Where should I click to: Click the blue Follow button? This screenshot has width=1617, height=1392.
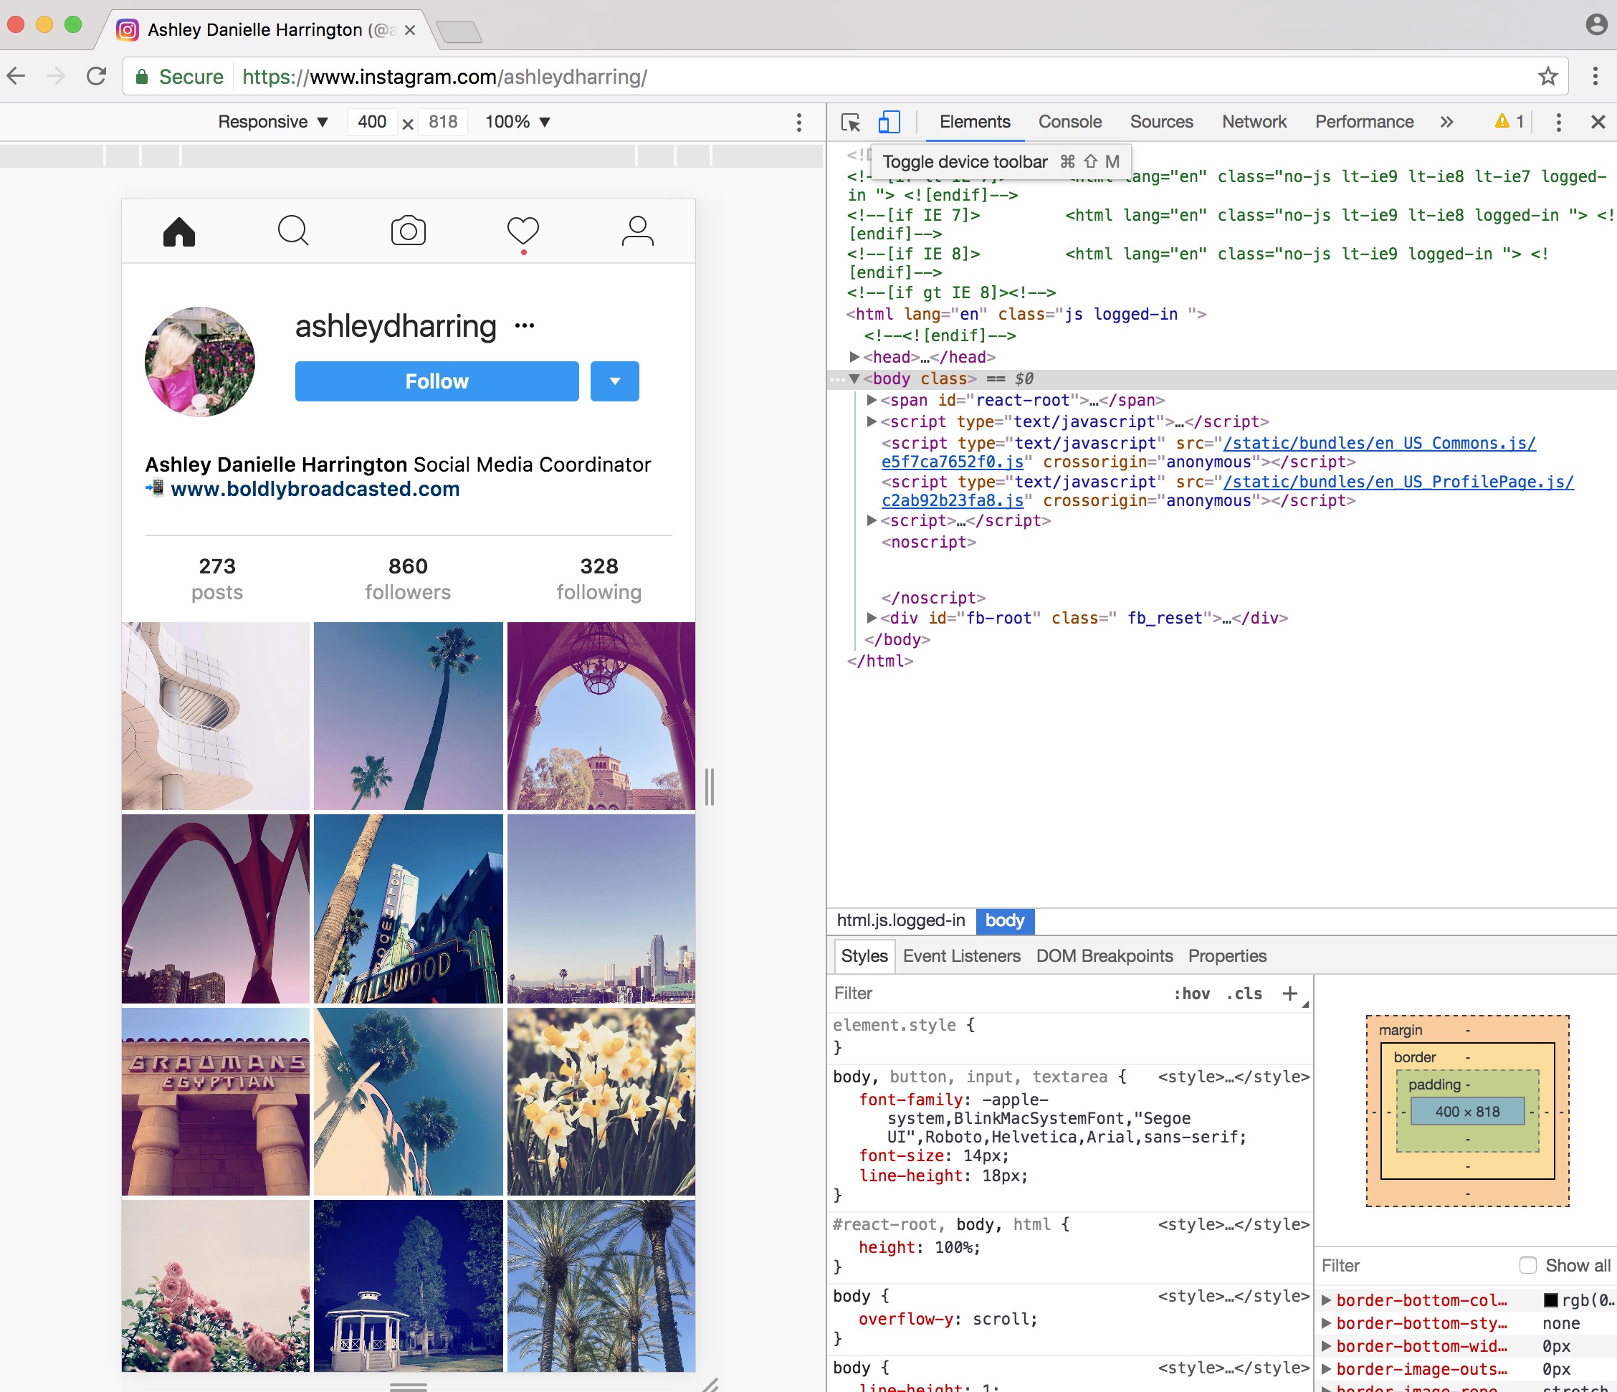tap(437, 381)
